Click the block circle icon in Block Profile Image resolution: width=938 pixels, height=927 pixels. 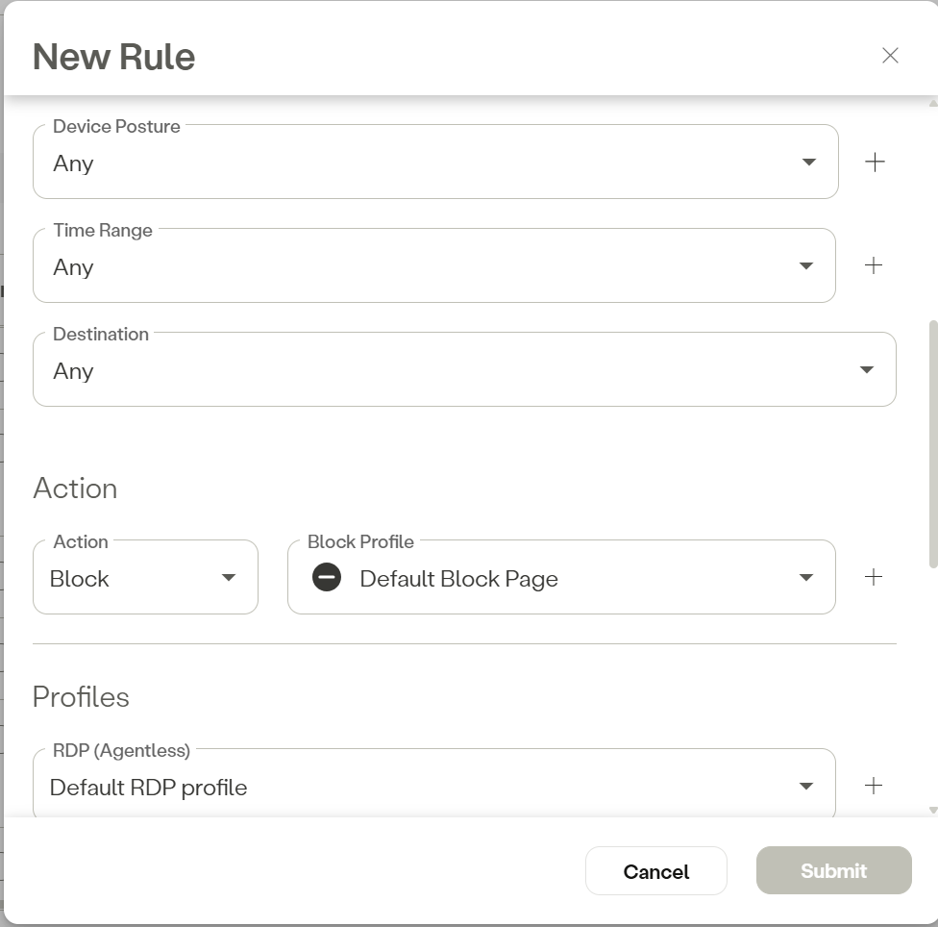(327, 578)
